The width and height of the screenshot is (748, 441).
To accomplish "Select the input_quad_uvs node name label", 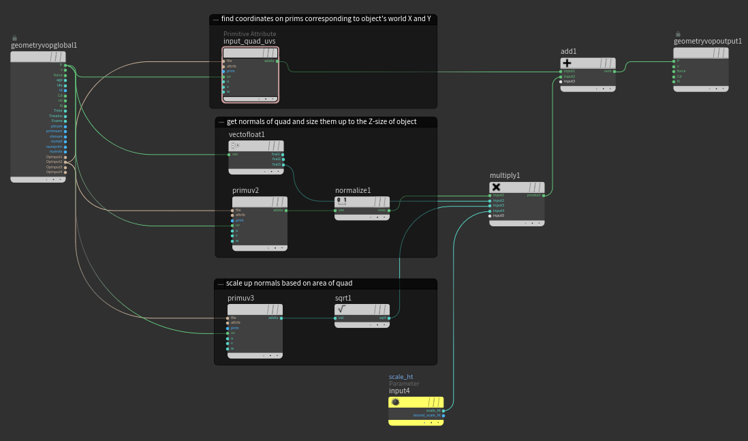I will pyautogui.click(x=249, y=42).
